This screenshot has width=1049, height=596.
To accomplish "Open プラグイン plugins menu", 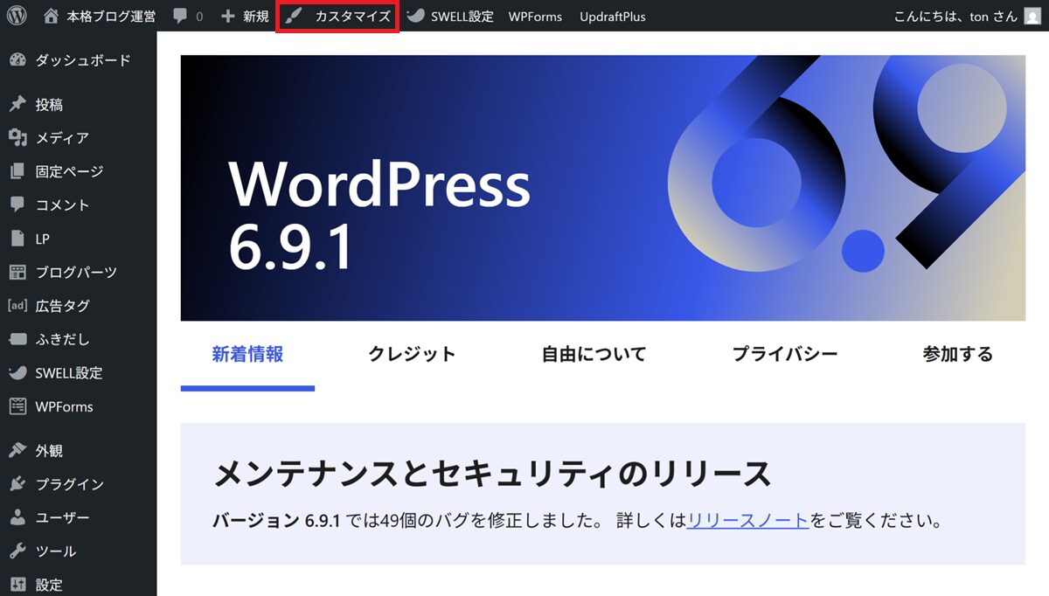I will point(69,484).
